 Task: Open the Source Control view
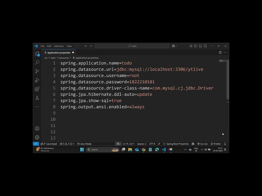[x=37, y=71]
